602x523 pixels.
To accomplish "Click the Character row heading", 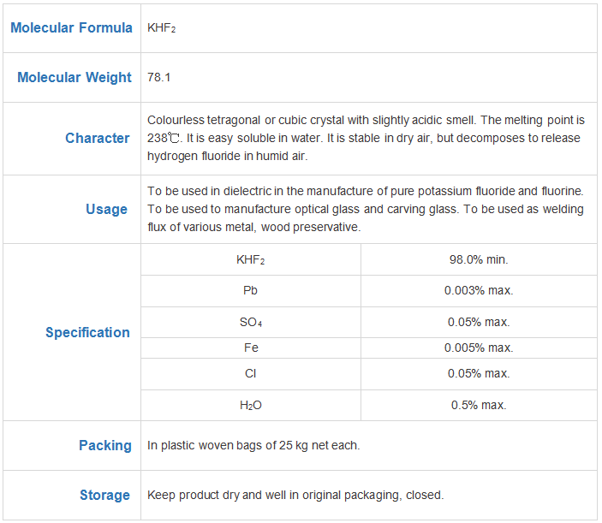I will click(98, 138).
